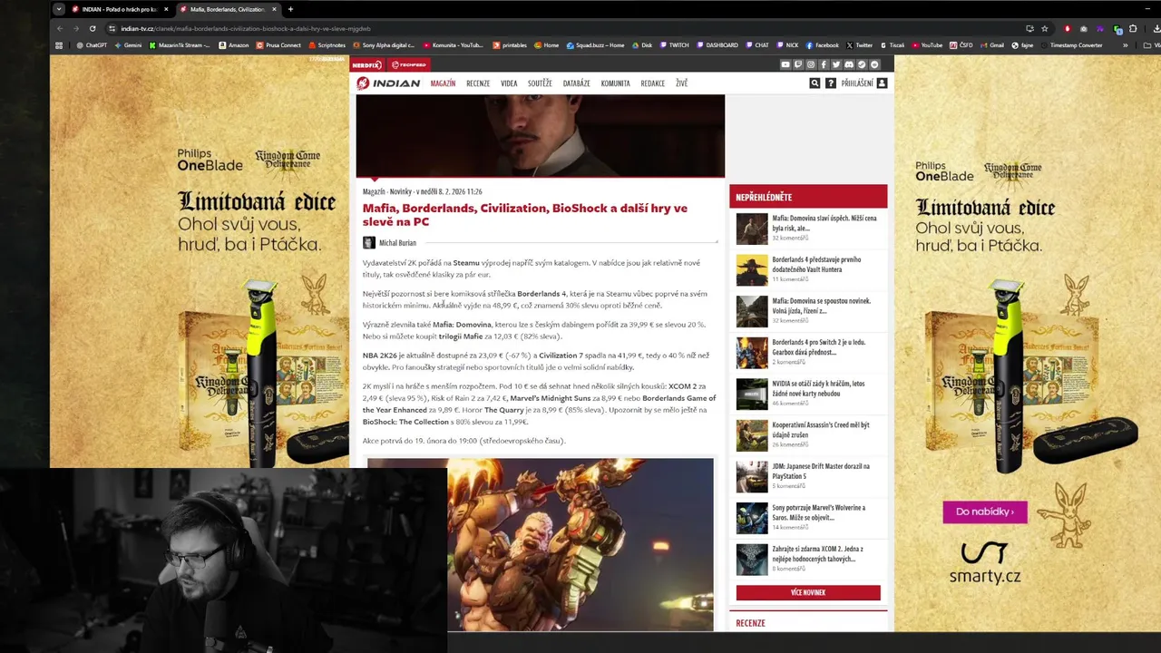Open the Gemini bookmark
This screenshot has height=653, width=1161.
tap(127, 45)
